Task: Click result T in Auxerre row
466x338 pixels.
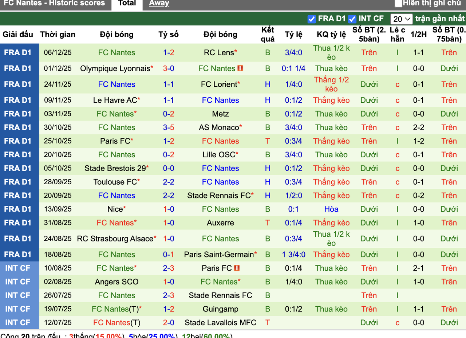Action: point(268,223)
